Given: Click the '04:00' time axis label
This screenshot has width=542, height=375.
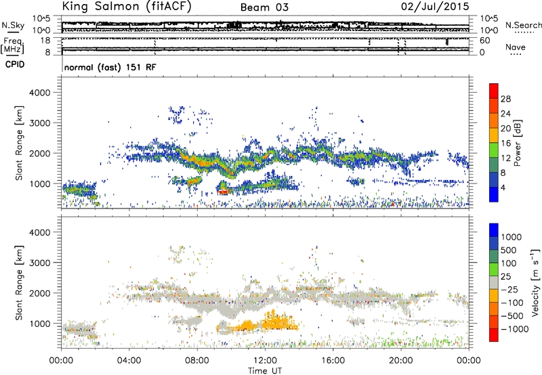Looking at the screenshot, I should point(129,361).
